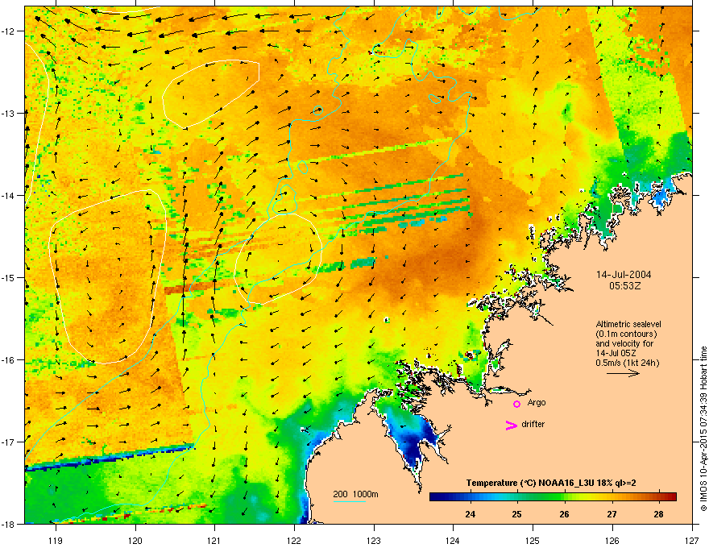This screenshot has height=548, width=709.
Task: Click the 26 tick label under colorbar
Action: click(564, 514)
